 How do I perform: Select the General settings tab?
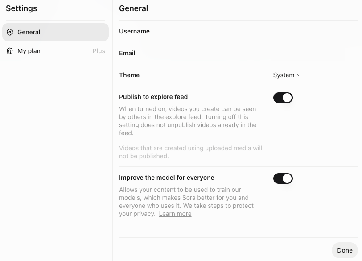55,32
